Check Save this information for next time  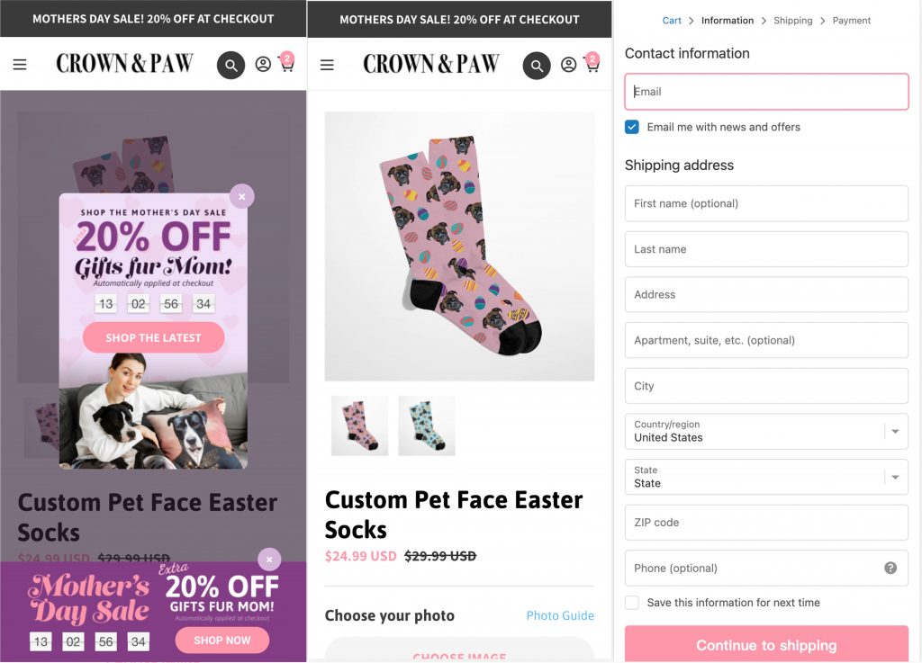(632, 603)
